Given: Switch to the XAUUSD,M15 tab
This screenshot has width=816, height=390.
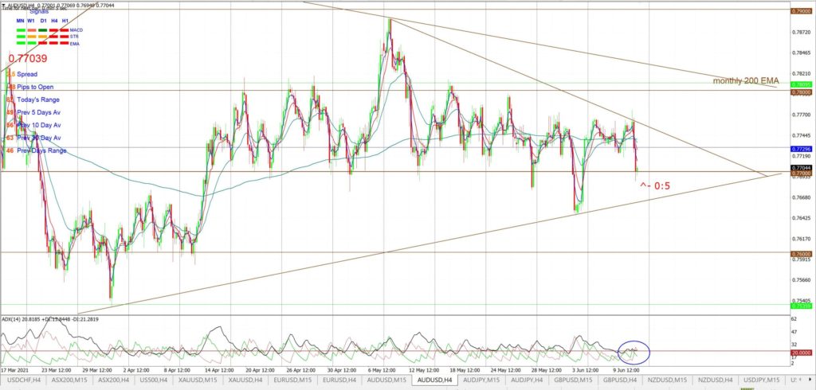Looking at the screenshot, I should (198, 380).
